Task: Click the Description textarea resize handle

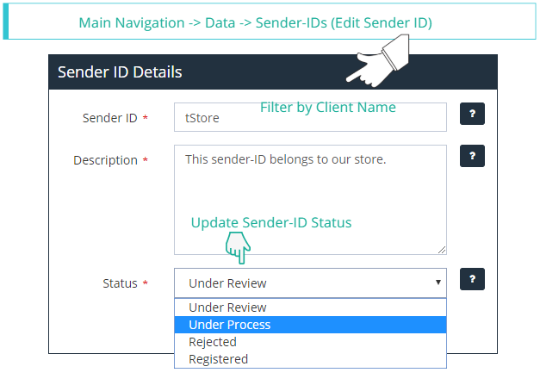Action: [442, 250]
